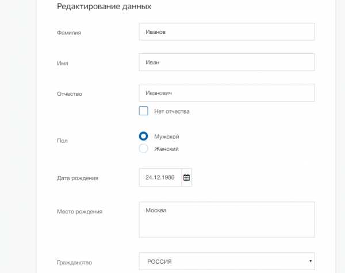Click the Мужской option label
Image resolution: width=345 pixels, height=273 pixels.
pos(167,136)
